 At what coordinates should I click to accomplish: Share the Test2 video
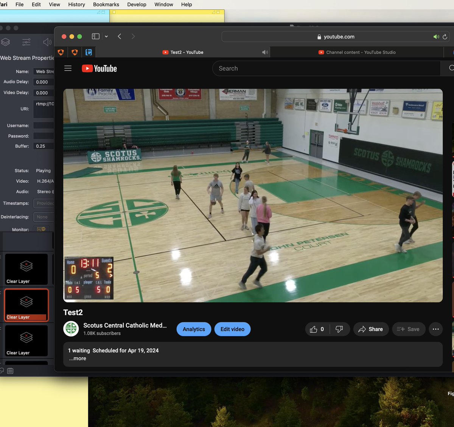coord(371,329)
